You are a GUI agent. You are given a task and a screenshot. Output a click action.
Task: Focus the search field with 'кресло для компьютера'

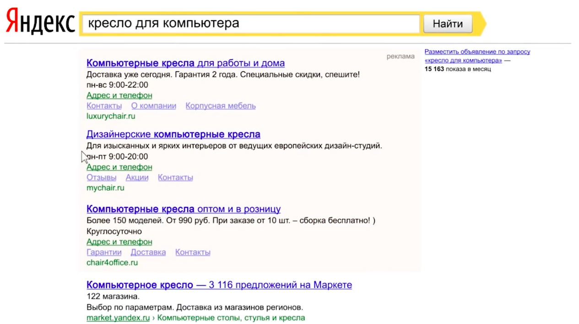point(251,23)
